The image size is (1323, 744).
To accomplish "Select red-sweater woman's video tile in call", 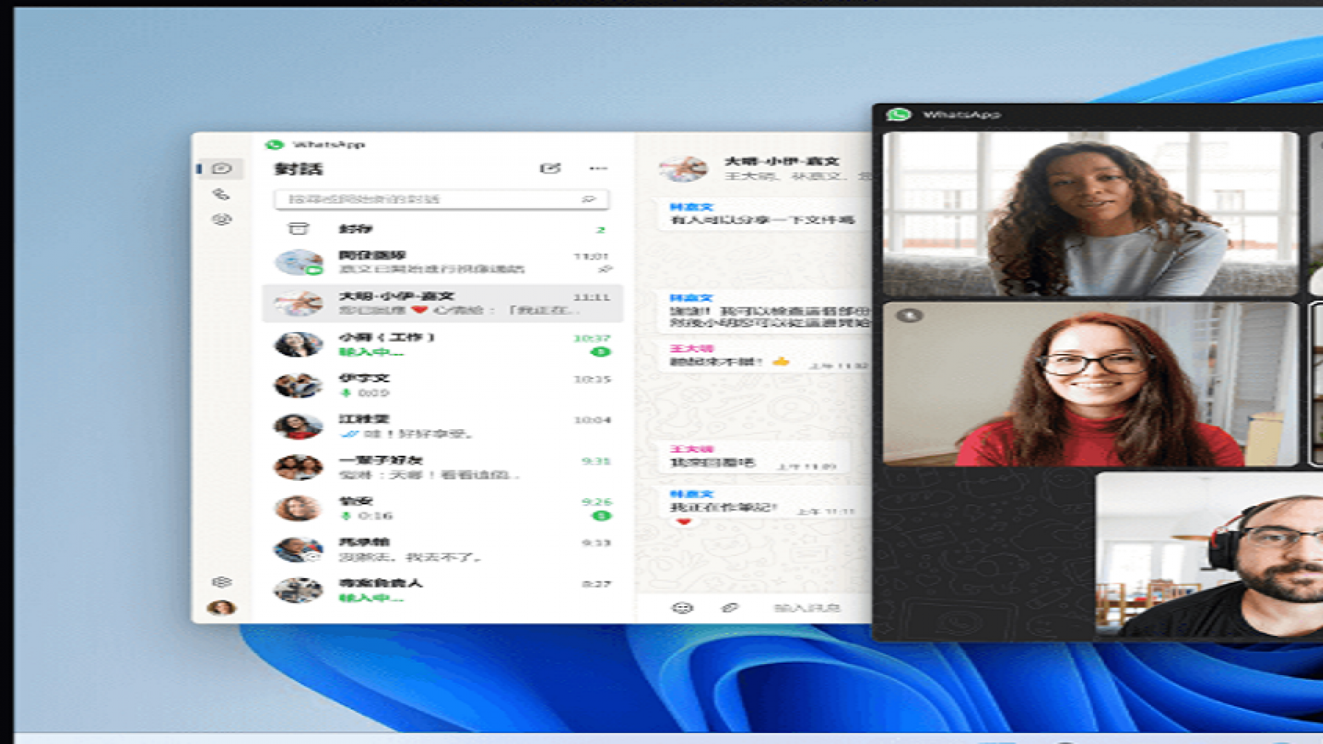I will (1091, 384).
